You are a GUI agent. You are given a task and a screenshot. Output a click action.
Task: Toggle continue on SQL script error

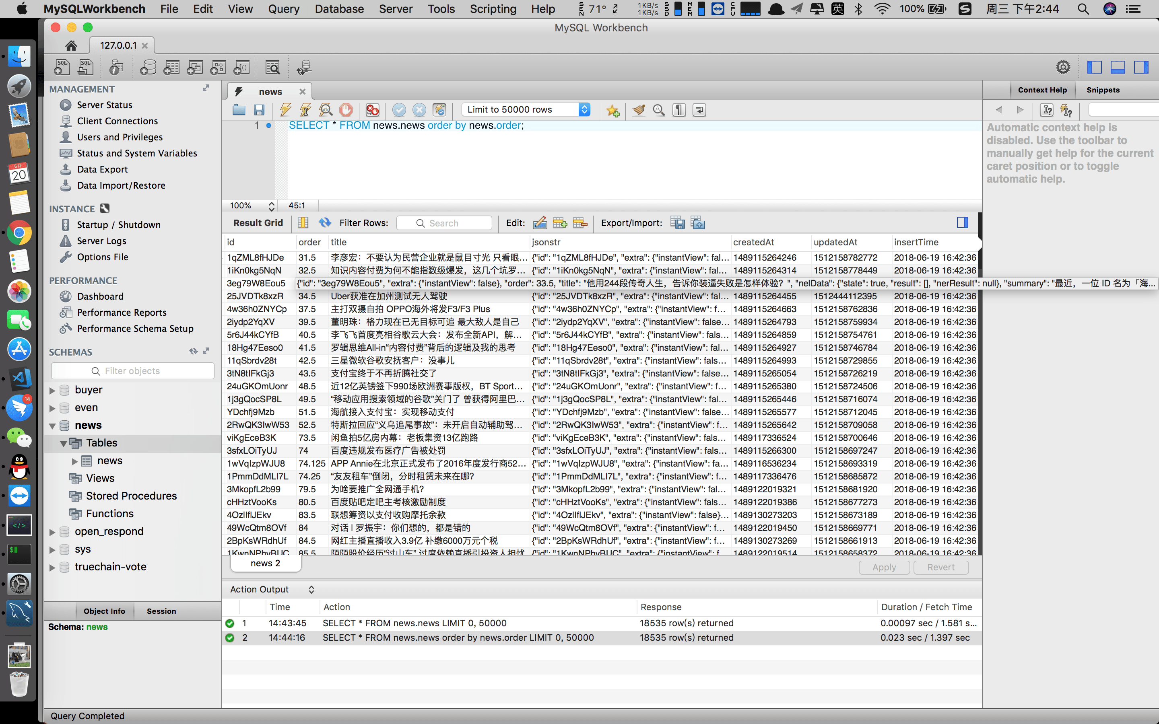coord(372,110)
